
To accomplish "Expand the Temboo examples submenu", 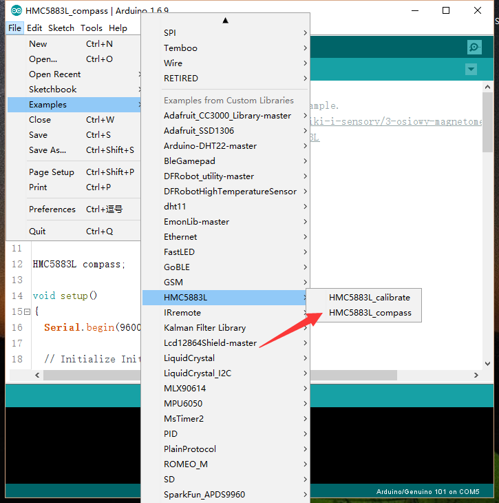I will (x=226, y=48).
